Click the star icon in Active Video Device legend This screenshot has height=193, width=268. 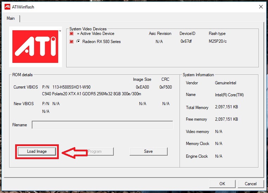71,34
